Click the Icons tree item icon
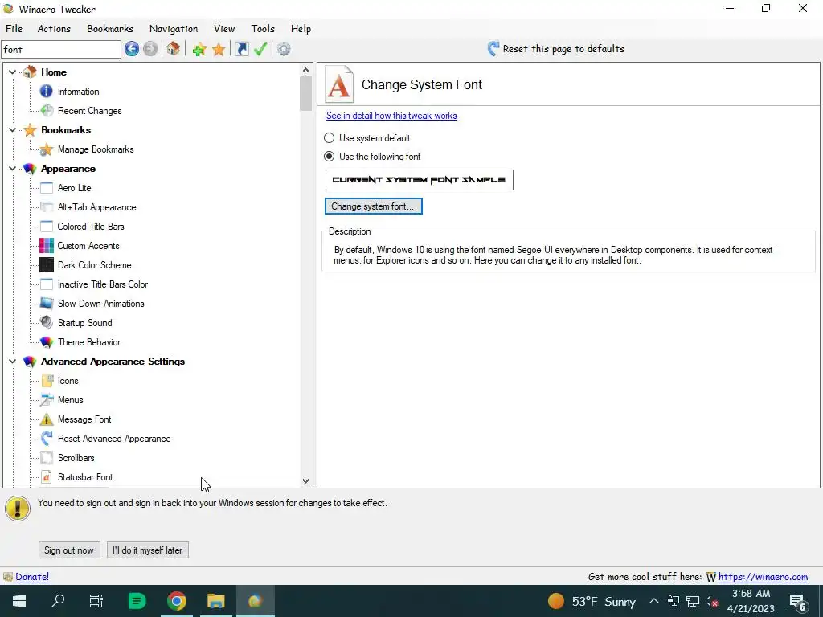Image resolution: width=823 pixels, height=617 pixels. [47, 380]
